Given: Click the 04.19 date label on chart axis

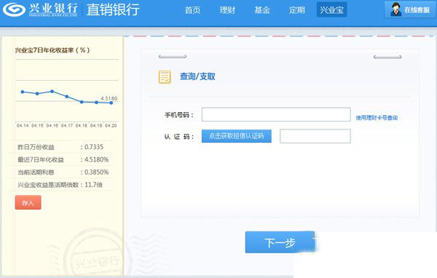Looking at the screenshot, I should [96, 126].
